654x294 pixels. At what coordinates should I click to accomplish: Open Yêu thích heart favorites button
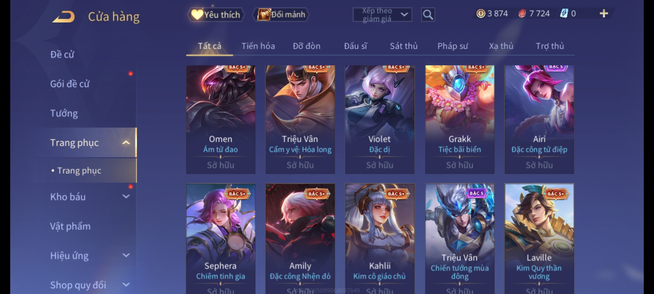216,15
